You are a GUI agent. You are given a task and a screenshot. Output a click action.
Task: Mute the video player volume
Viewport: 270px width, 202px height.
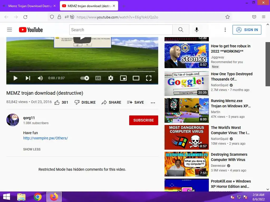[40, 78]
